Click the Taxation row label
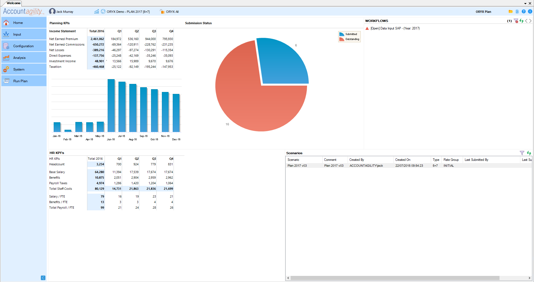 point(55,67)
